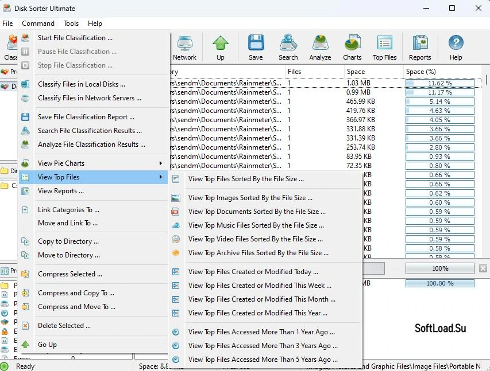This screenshot has height=371, width=490.
Task: Click the close X beside the 100% bar
Action: [483, 268]
